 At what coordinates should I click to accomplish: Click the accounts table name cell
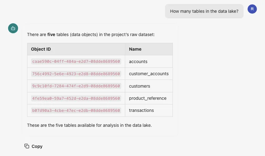pos(138,62)
